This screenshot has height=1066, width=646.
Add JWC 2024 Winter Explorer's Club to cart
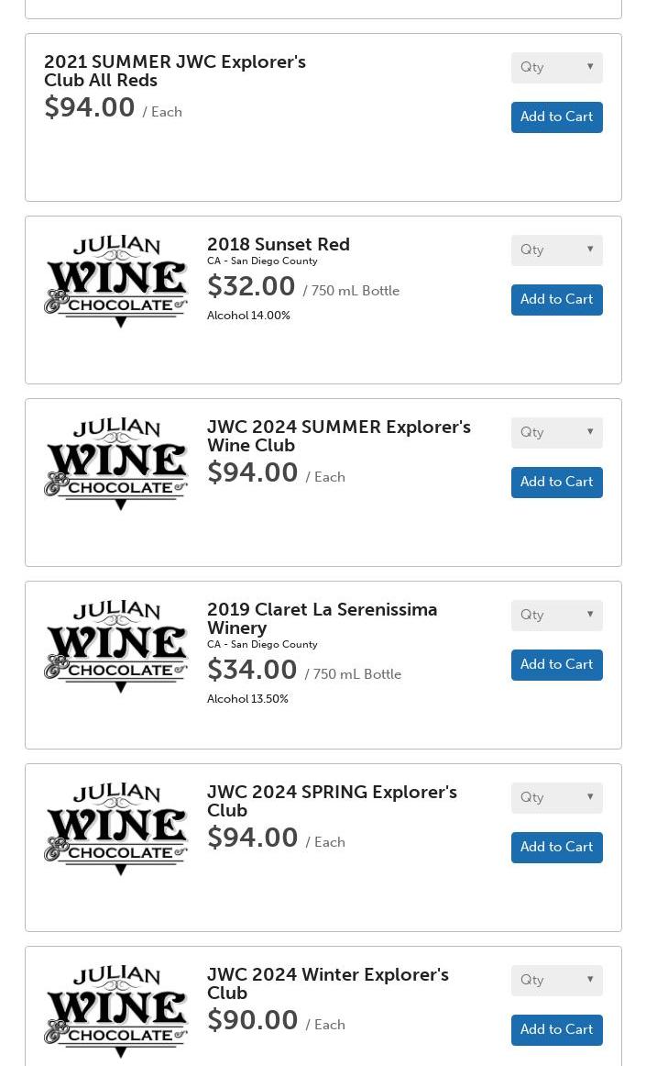[x=556, y=1030]
